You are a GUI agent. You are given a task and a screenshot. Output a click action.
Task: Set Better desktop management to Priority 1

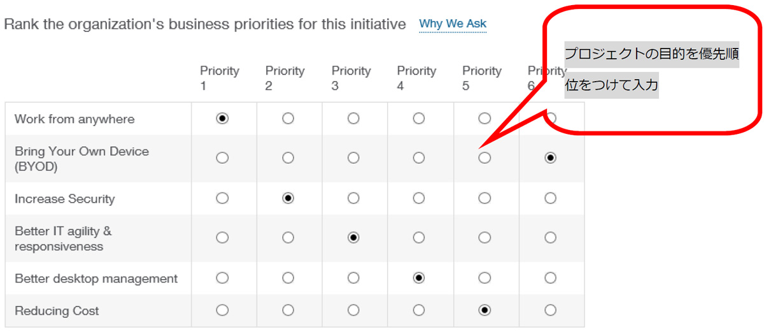pos(222,278)
